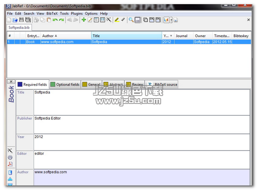
Task: Click the toolbar icon right of the groups icon
Action: pos(152,20)
